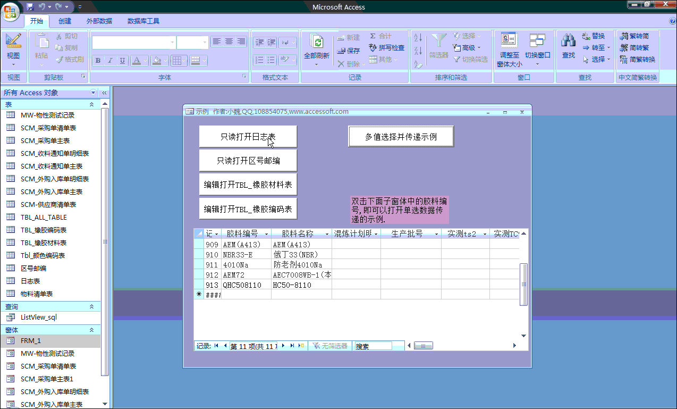Click the fill color bucket swatch
This screenshot has width=677, height=409.
coord(157,61)
